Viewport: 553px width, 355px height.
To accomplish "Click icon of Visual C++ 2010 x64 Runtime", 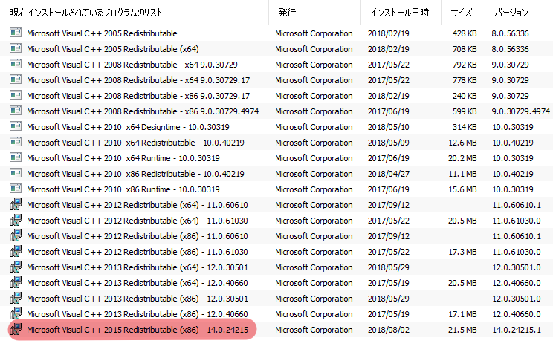I will tap(16, 157).
